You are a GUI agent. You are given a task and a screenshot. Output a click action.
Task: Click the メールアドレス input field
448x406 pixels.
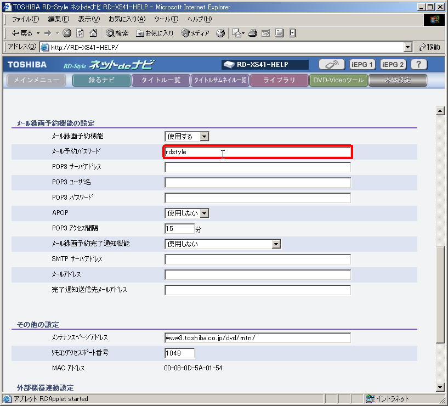[x=258, y=275]
